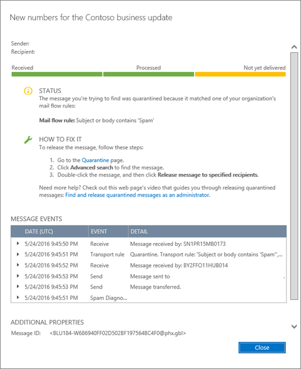Click the green wrench How To Fix It icon
This screenshot has width=301, height=369.
point(28,140)
